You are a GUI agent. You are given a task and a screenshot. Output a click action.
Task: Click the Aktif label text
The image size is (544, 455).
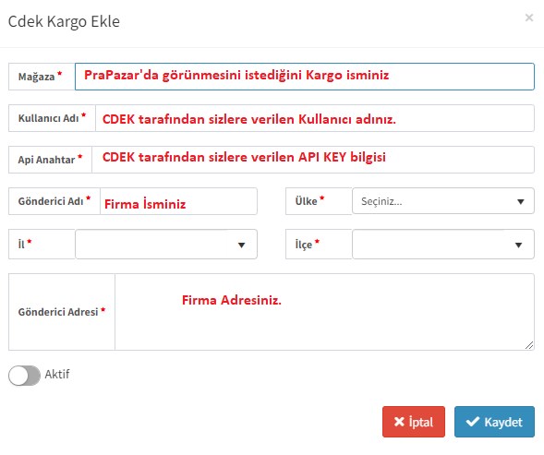pos(57,374)
